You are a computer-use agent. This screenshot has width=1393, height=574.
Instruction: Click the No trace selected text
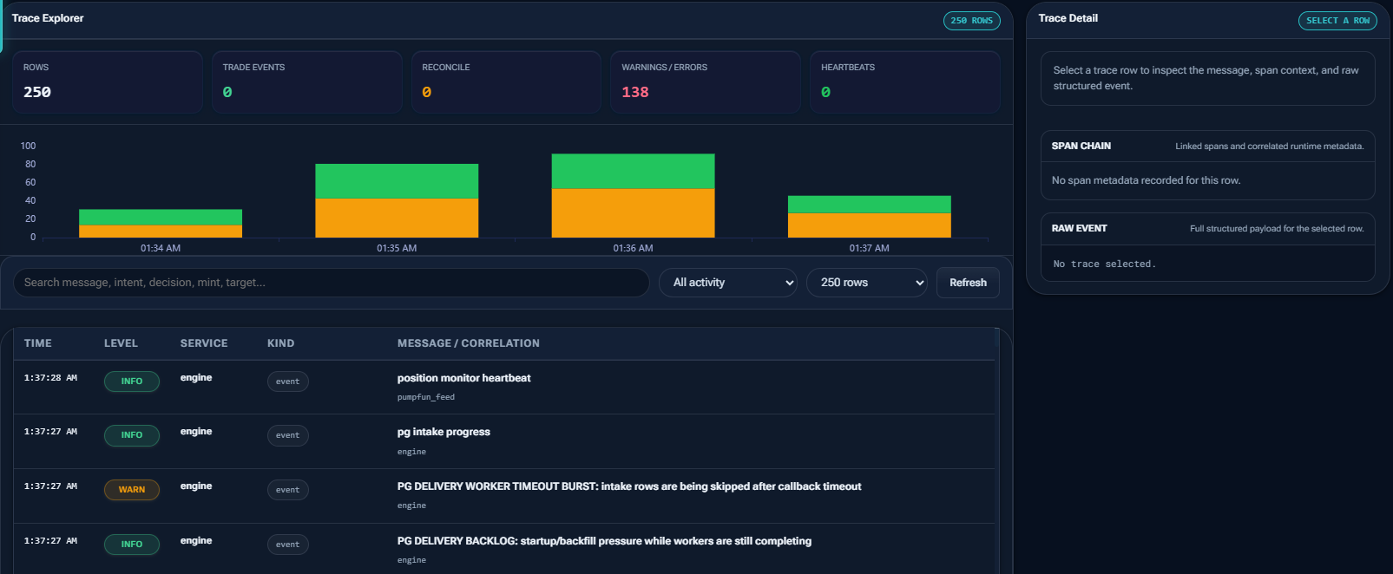[x=1105, y=264]
